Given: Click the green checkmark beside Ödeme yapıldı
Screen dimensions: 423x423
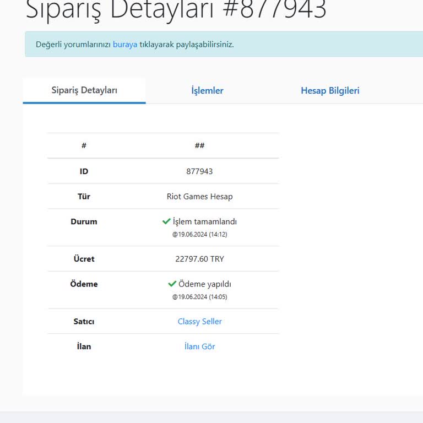Looking at the screenshot, I should (x=172, y=284).
